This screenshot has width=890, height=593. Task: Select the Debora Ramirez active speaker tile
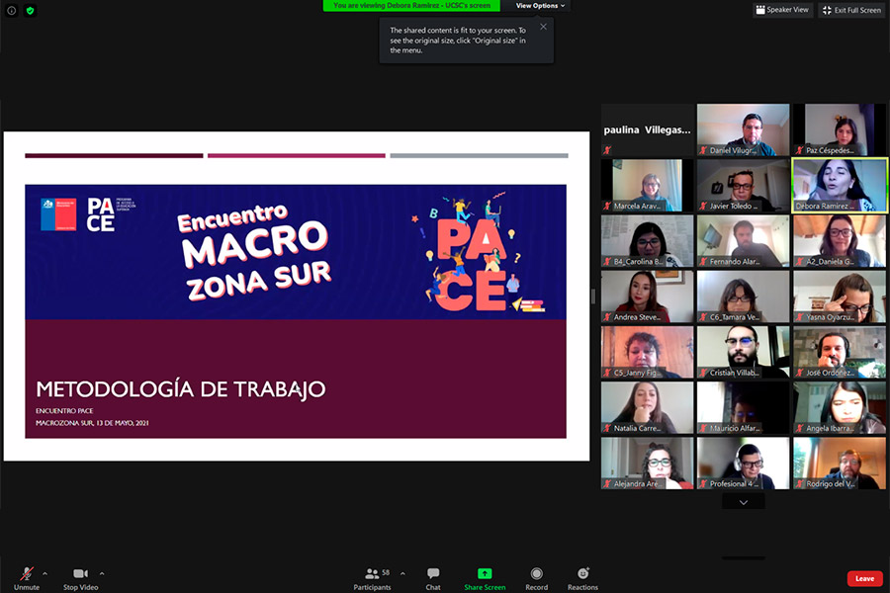click(840, 185)
